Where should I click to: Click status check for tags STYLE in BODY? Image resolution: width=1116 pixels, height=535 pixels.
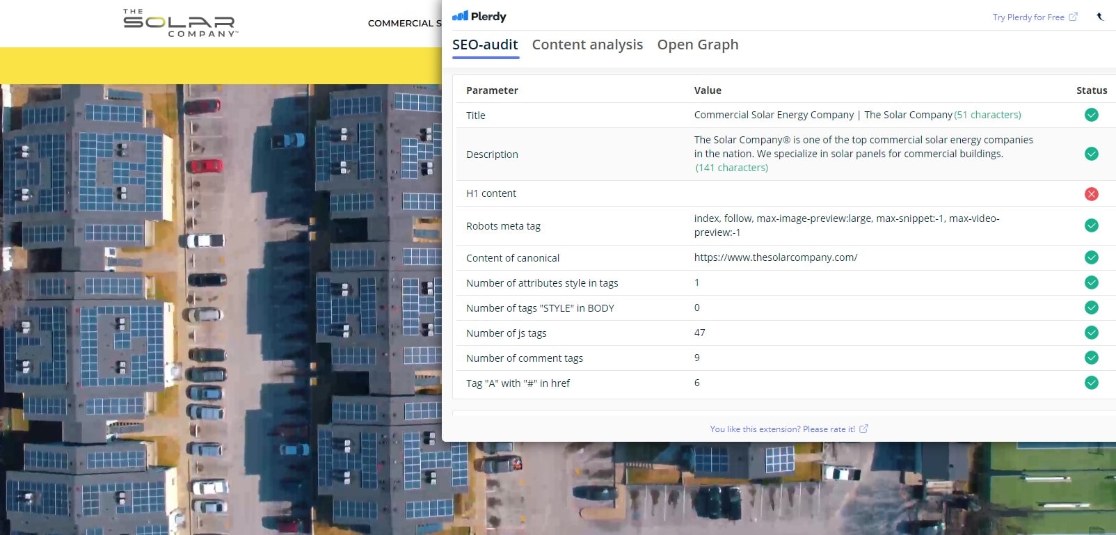pos(1091,308)
